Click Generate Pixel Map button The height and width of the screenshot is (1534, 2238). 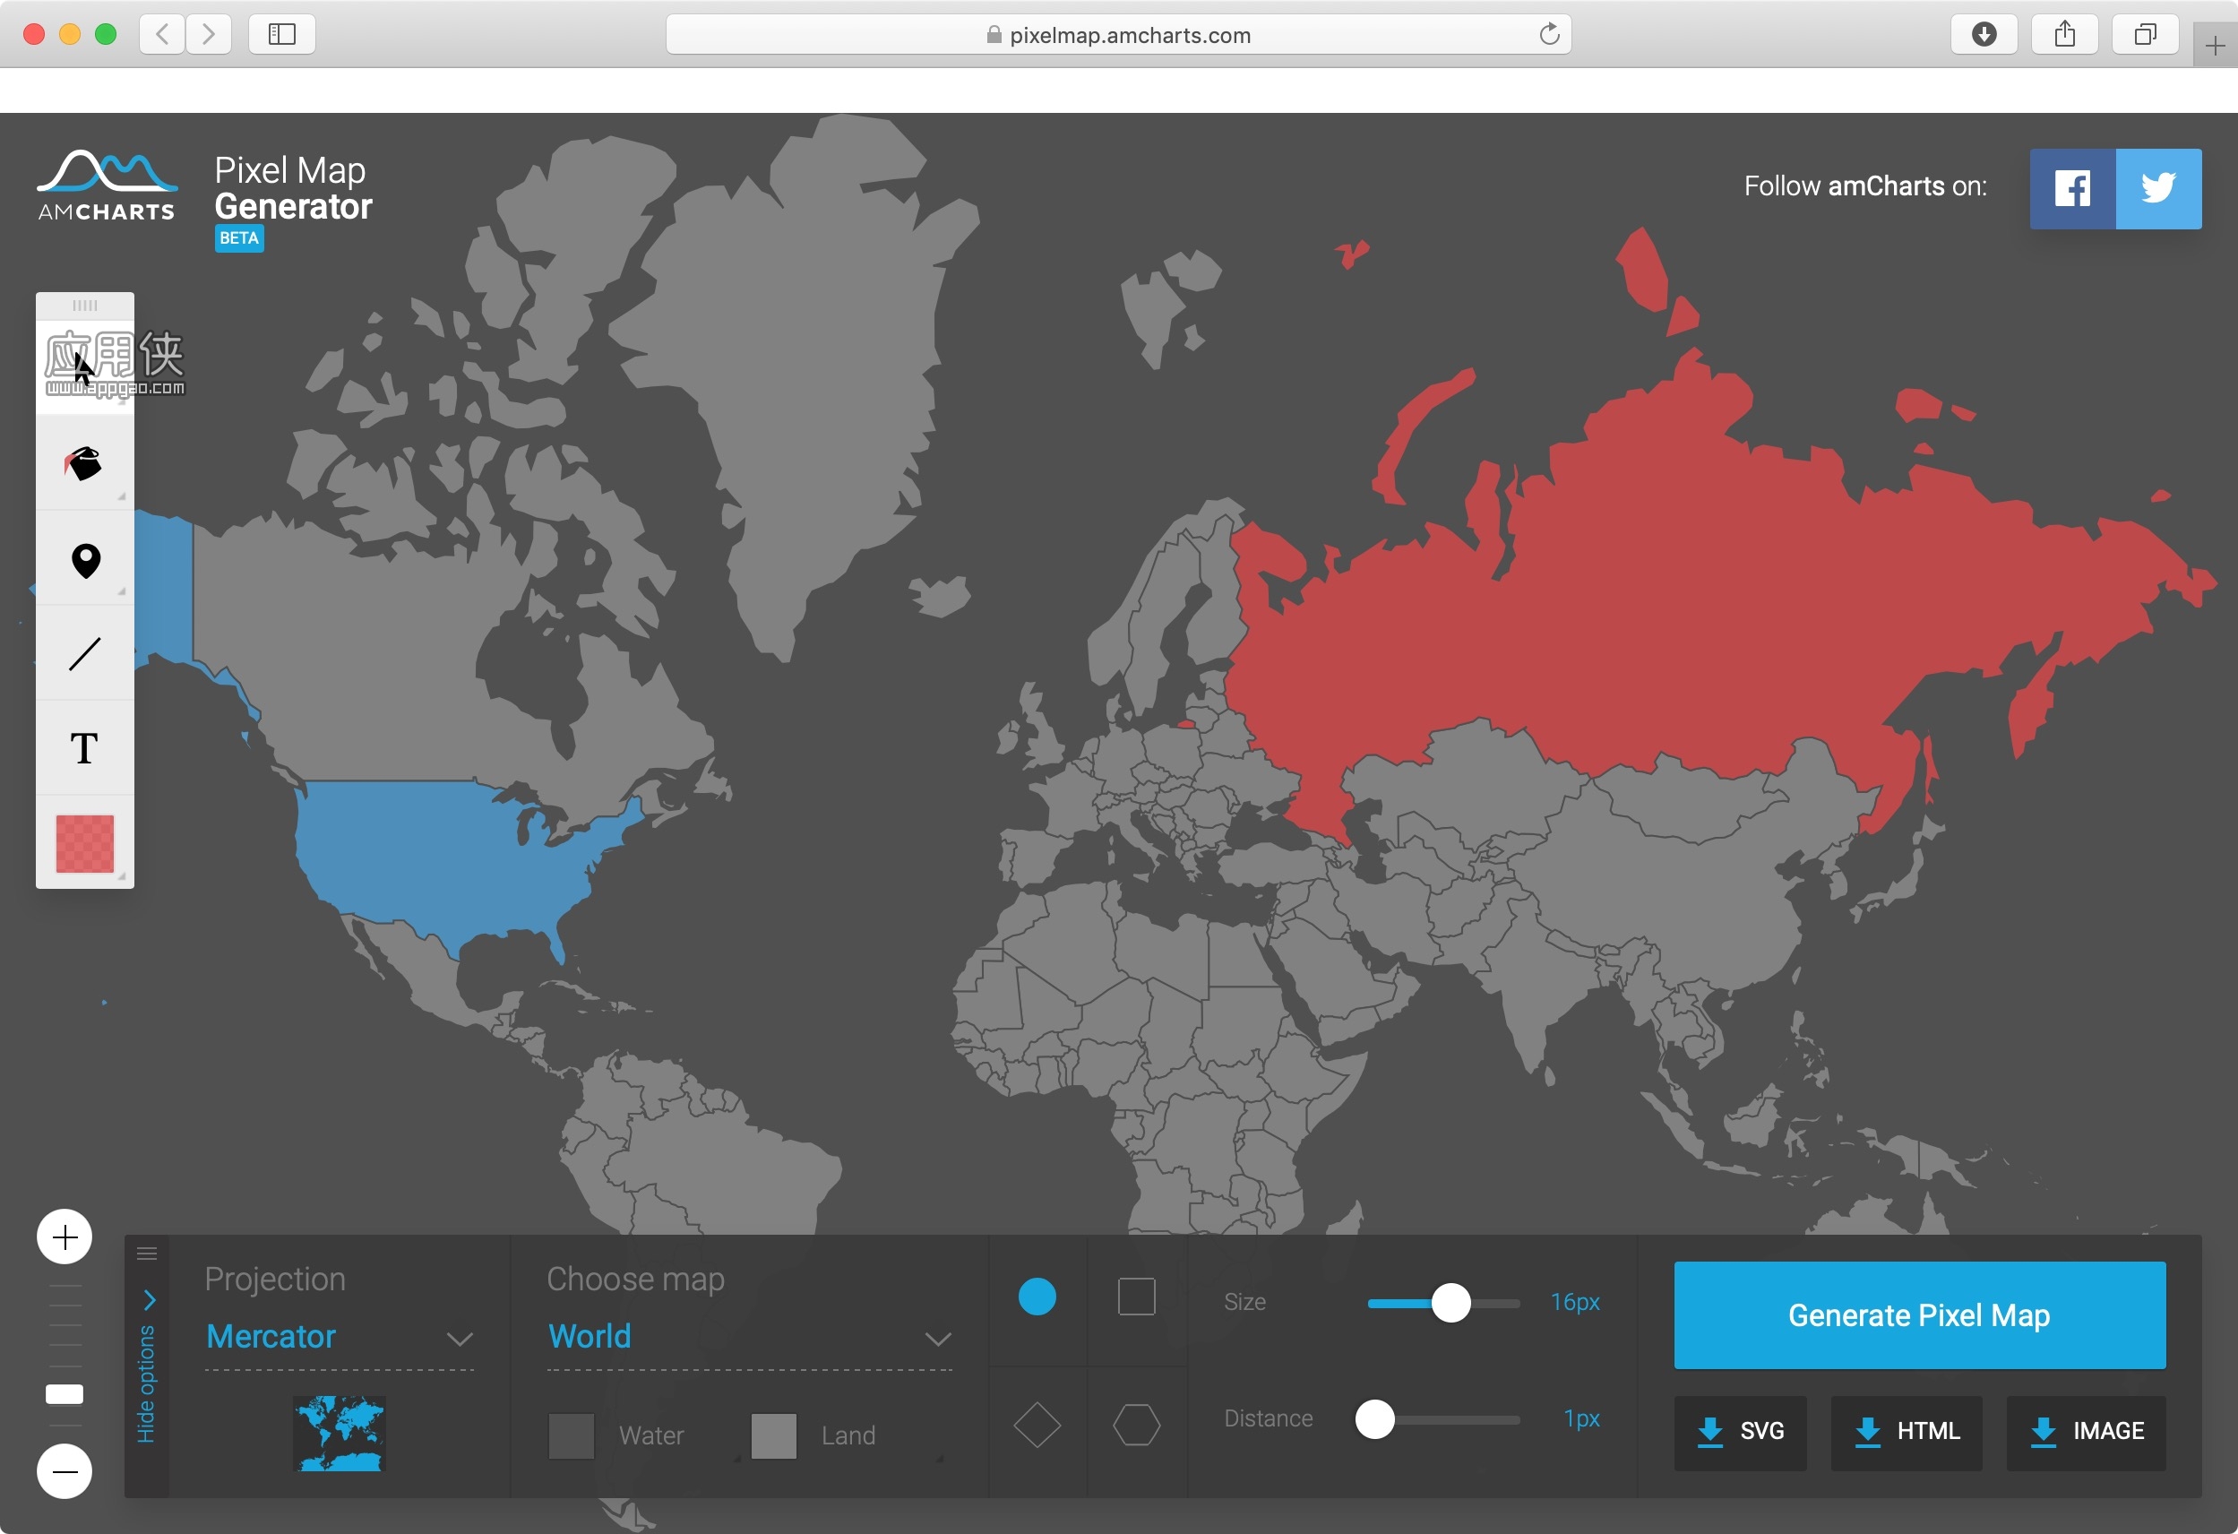point(1919,1314)
